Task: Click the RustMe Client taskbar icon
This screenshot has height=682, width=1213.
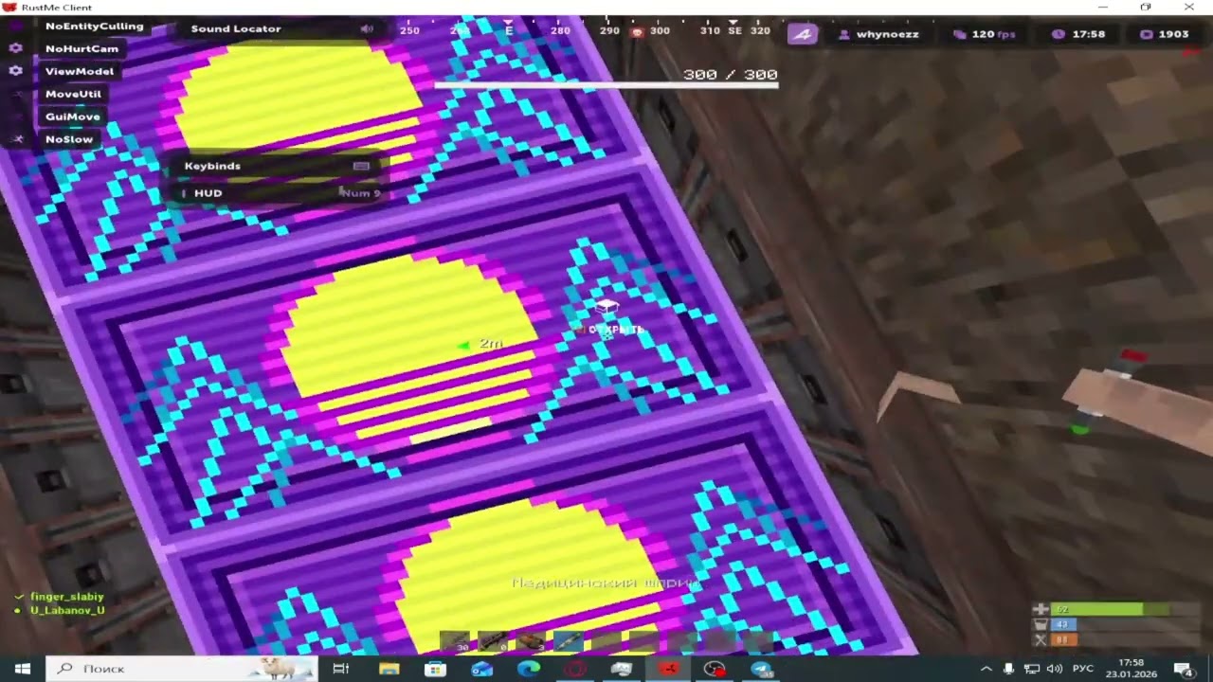Action: tap(668, 669)
